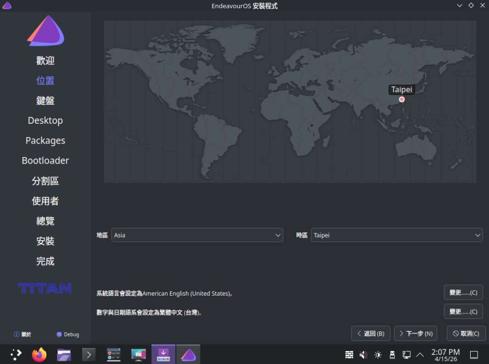
Task: Click the installer download icon in taskbar
Action: pos(163,354)
